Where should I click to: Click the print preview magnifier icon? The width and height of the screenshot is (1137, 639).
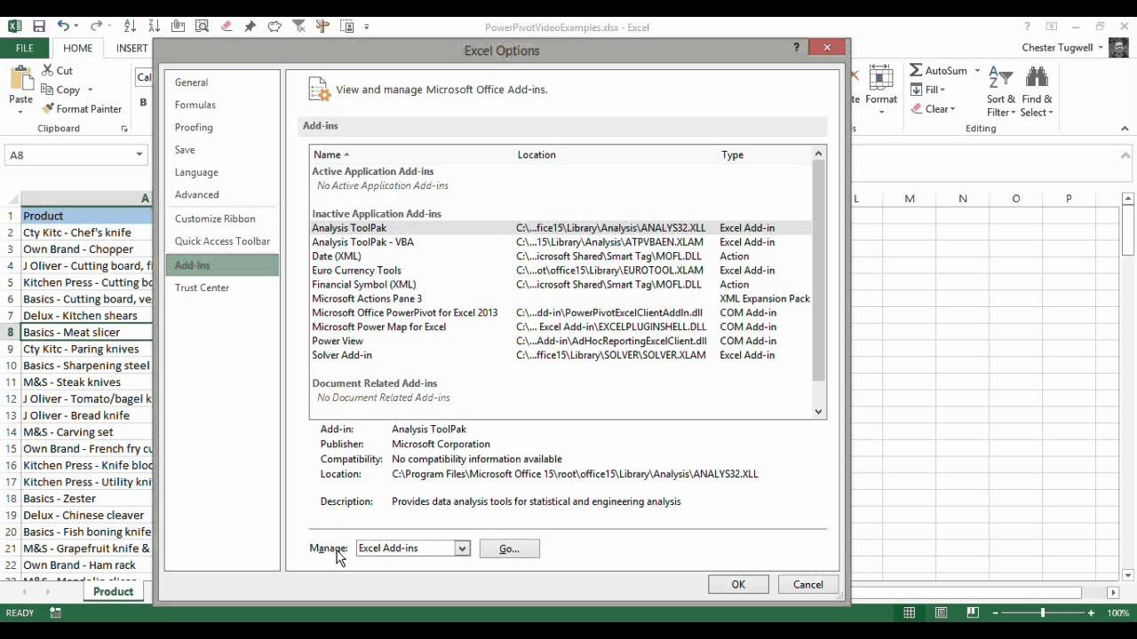[203, 27]
